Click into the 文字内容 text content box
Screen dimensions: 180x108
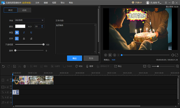pos(76,39)
